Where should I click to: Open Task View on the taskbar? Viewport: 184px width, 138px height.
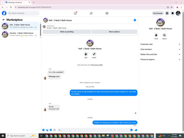(x=41, y=136)
